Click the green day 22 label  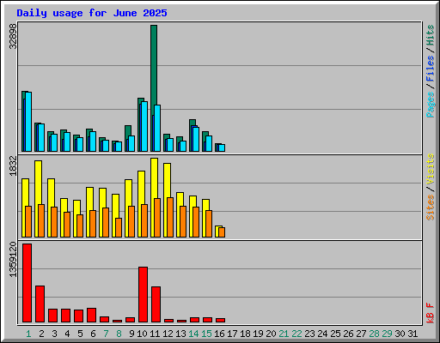point(296,334)
